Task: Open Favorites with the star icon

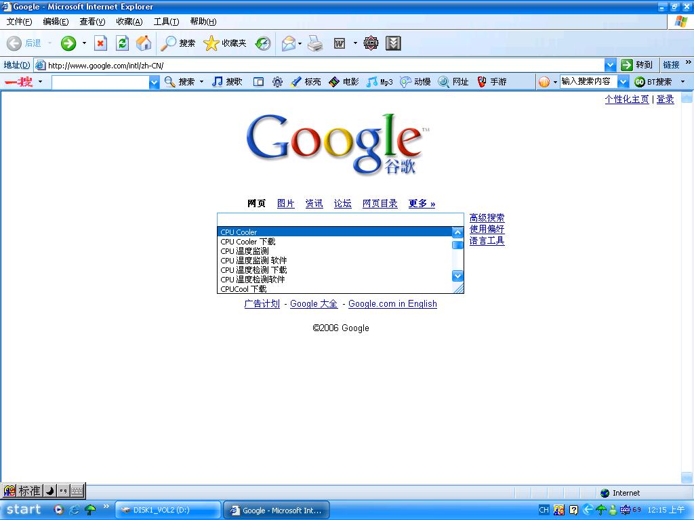Action: pos(225,43)
